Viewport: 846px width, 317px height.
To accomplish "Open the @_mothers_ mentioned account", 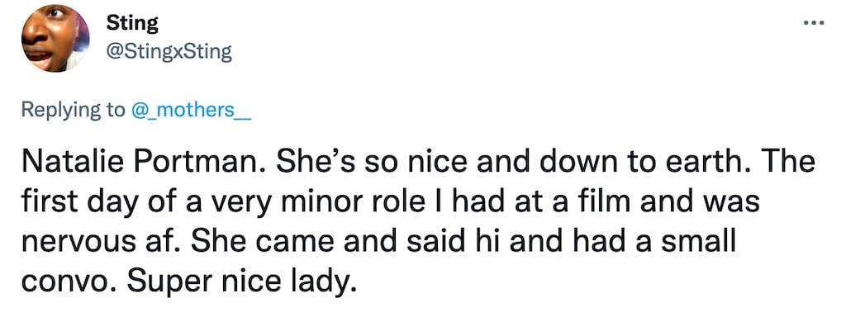I will (x=192, y=110).
